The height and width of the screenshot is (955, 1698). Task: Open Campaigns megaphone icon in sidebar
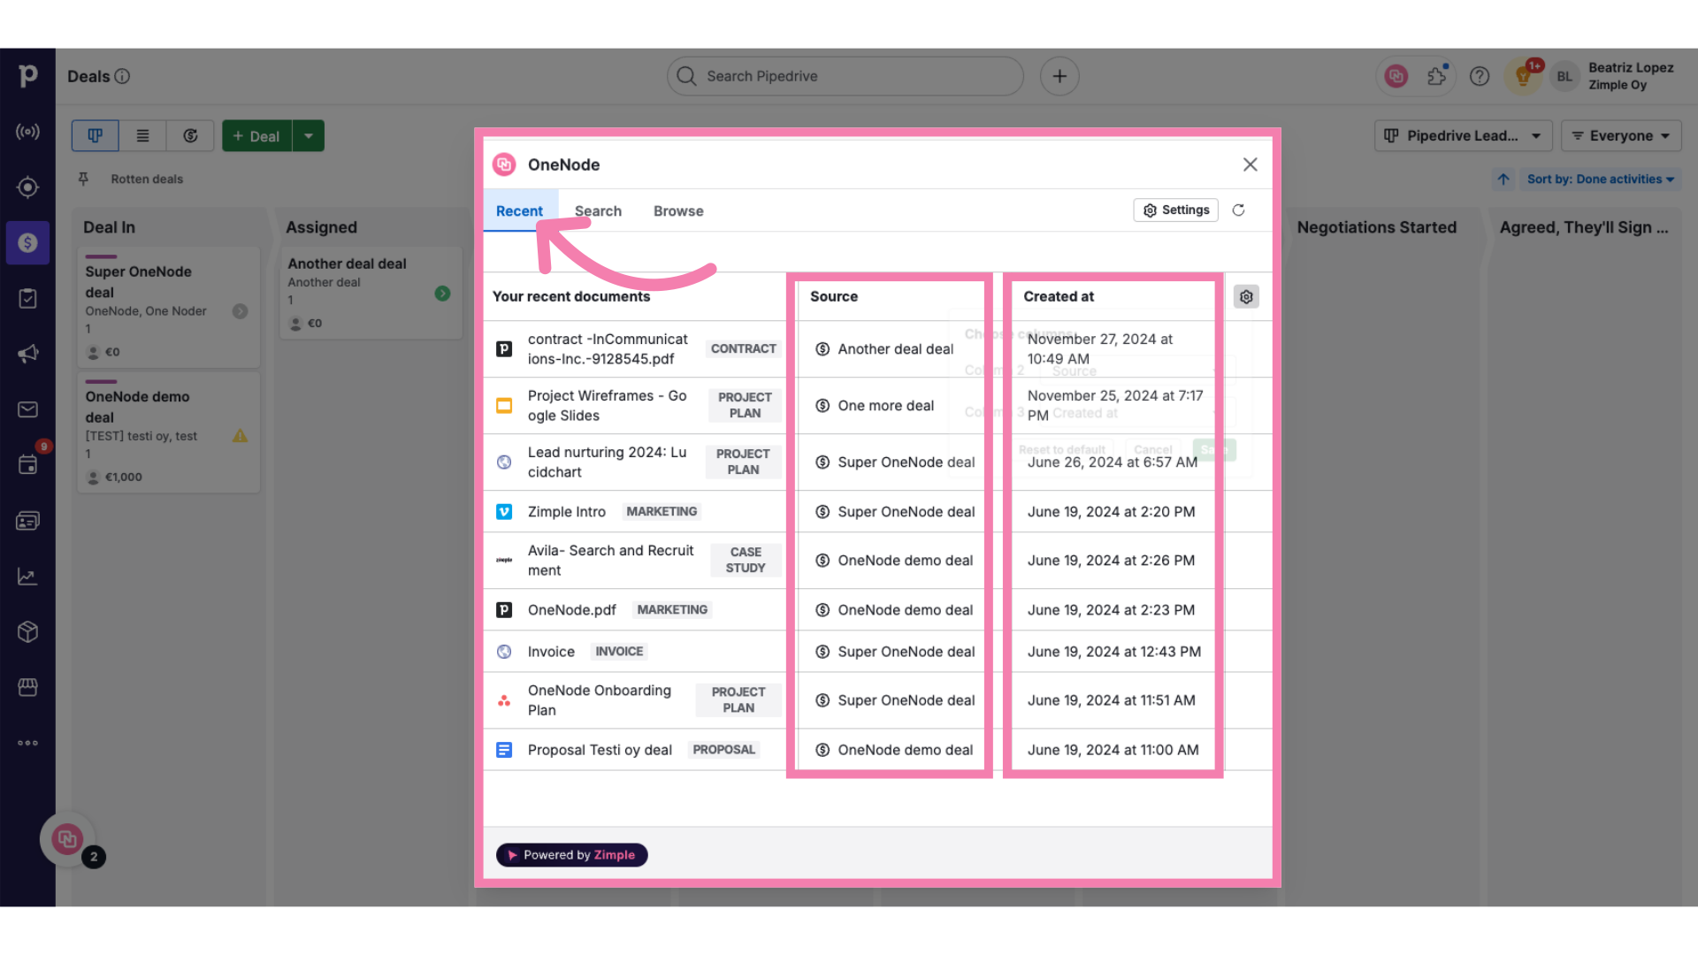tap(27, 354)
